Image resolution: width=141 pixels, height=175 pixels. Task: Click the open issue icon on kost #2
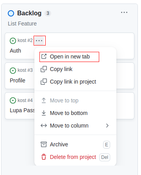coord(13,41)
